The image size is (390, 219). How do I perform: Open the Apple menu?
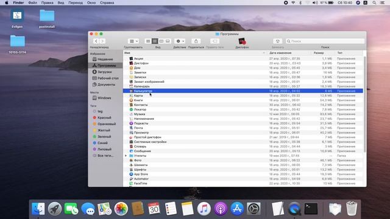[7, 2]
